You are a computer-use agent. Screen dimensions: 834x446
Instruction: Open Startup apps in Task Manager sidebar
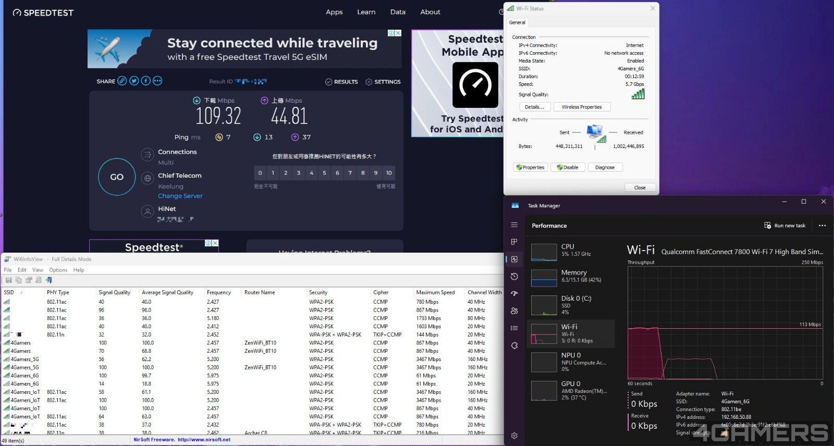514,293
